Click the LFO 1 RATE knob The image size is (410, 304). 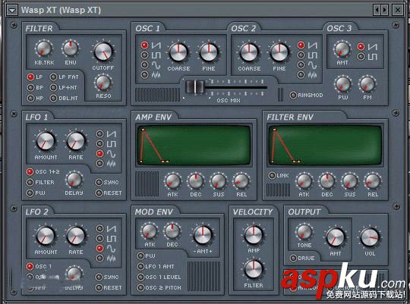click(x=76, y=141)
